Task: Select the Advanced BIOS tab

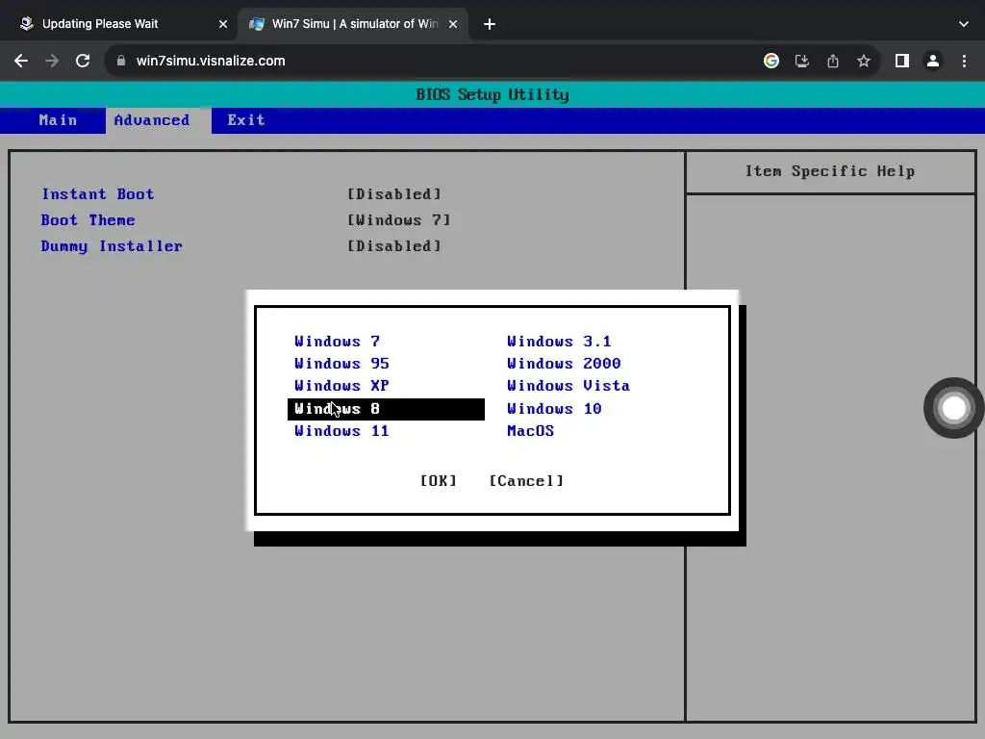Action: click(151, 120)
